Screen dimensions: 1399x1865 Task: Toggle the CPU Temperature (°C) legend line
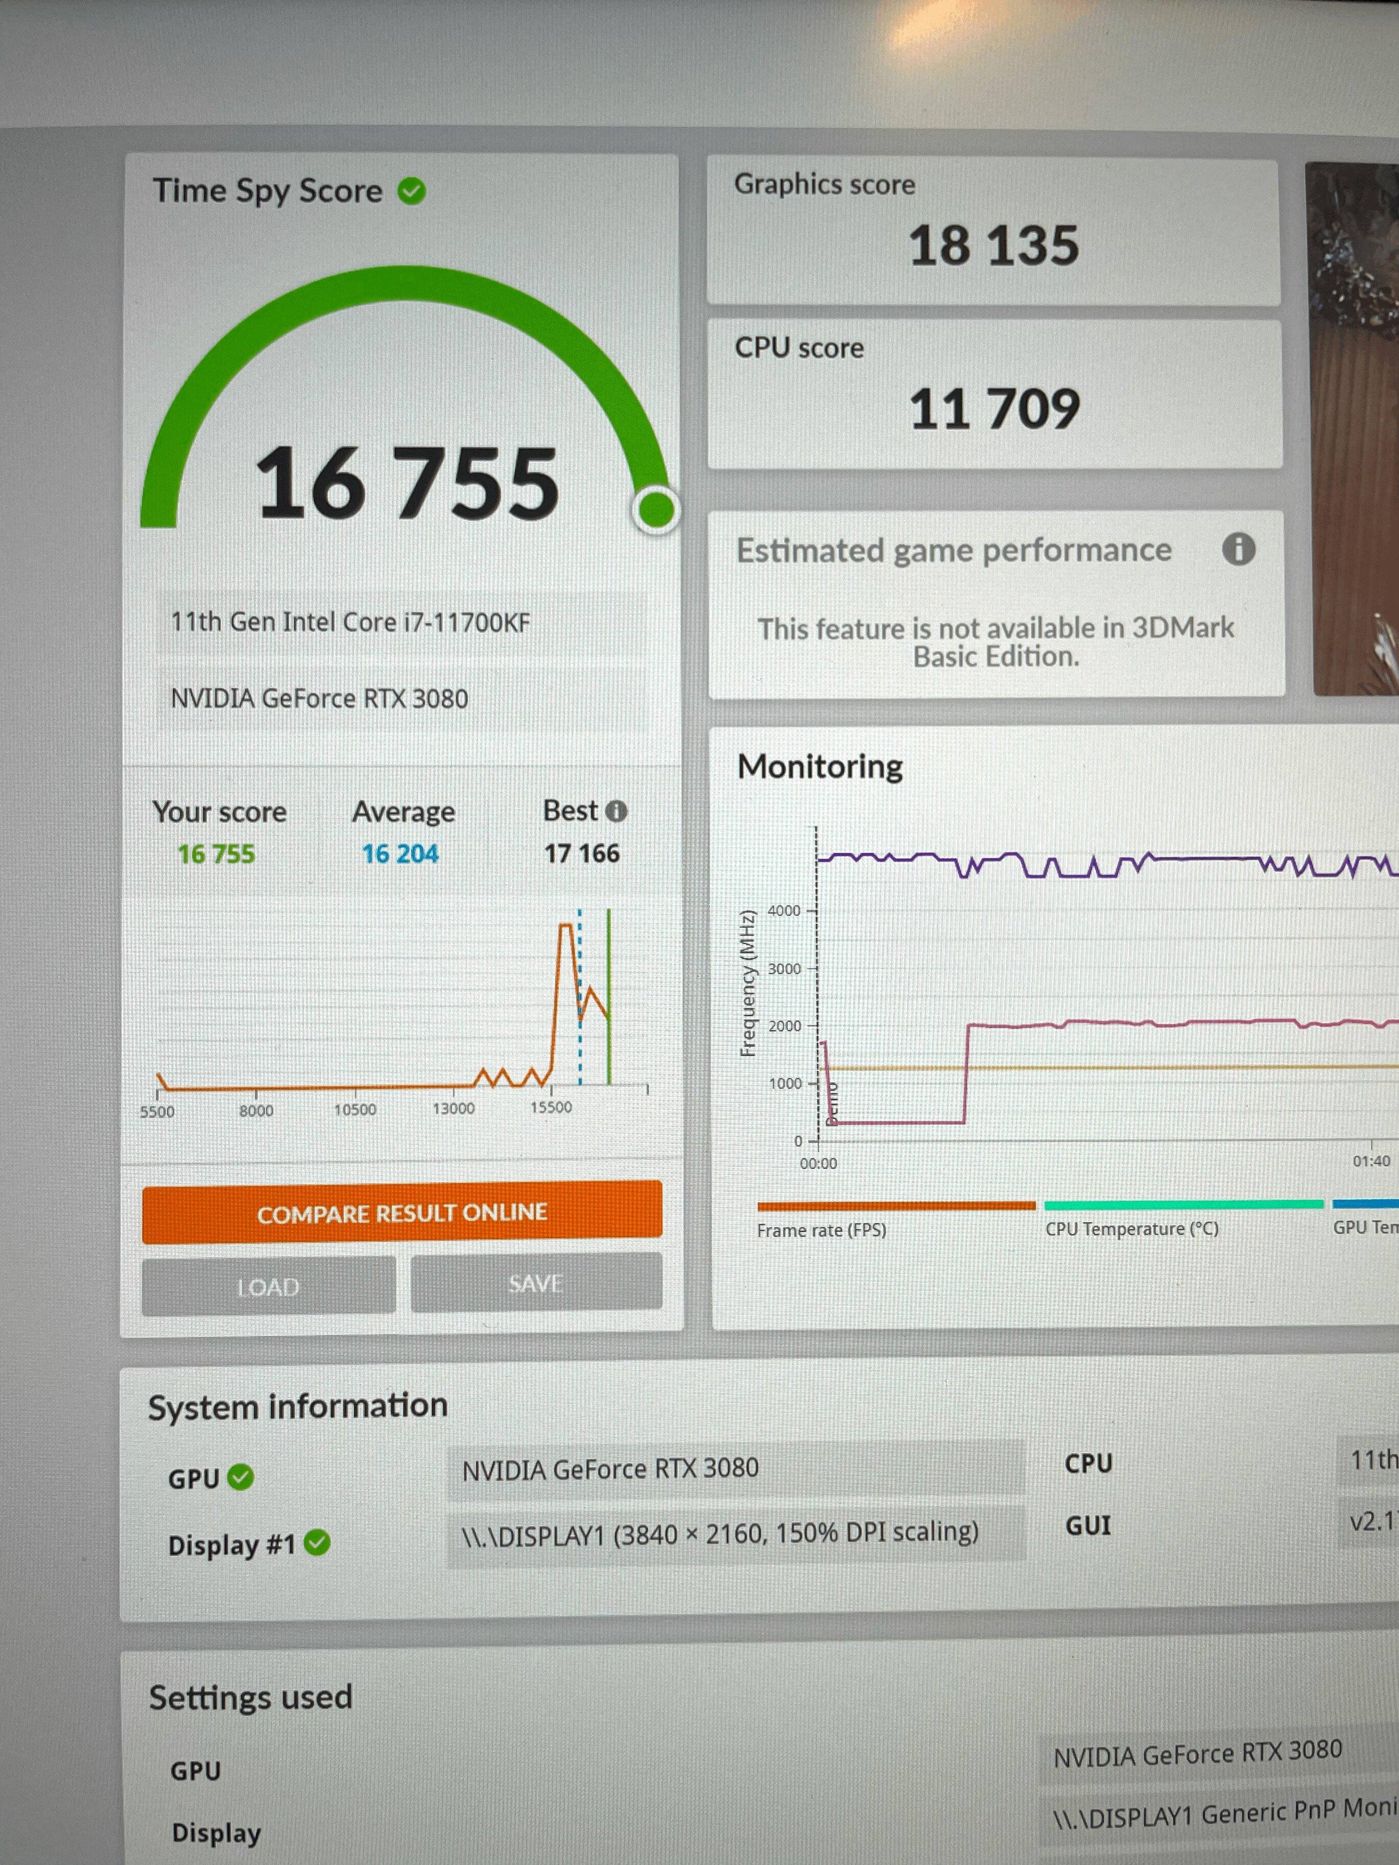1182,1206
